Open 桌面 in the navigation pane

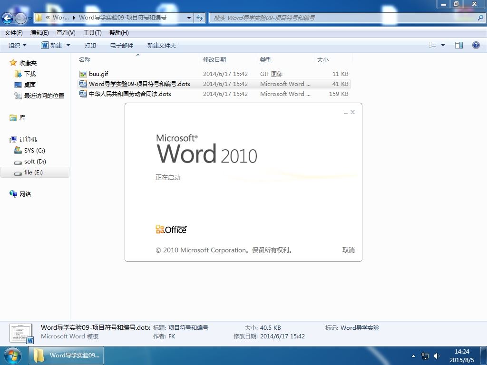point(30,85)
